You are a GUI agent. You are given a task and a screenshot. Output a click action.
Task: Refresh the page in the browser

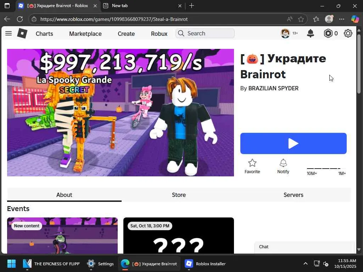click(x=20, y=19)
